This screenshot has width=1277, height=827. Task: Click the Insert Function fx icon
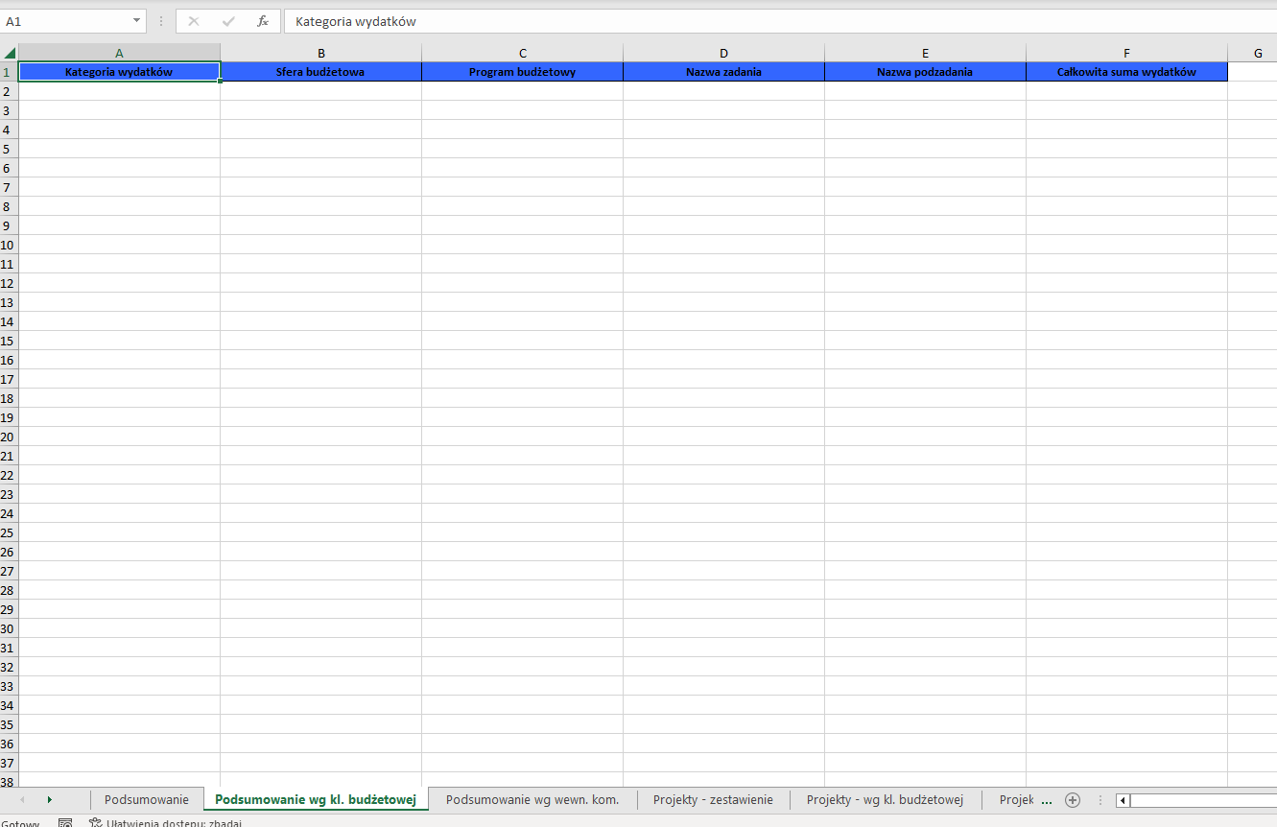pyautogui.click(x=263, y=21)
